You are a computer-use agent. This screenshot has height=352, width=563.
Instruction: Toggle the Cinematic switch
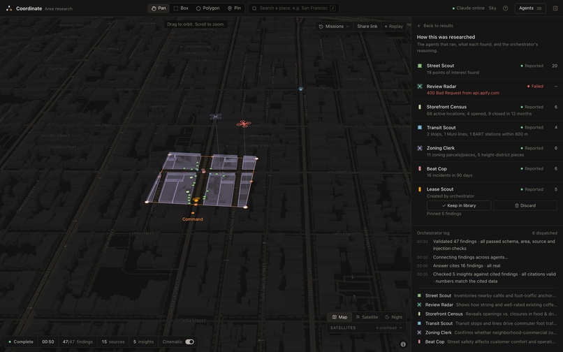click(x=189, y=342)
